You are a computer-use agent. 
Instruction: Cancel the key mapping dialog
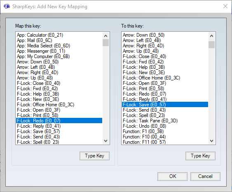[x=205, y=176]
